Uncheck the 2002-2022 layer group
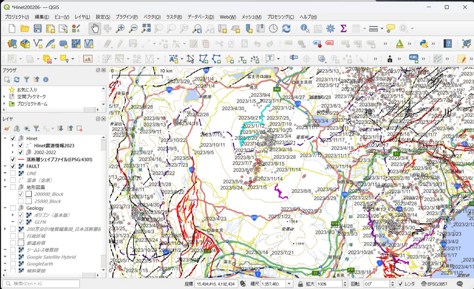The width and height of the screenshot is (474, 289). tap(21, 152)
